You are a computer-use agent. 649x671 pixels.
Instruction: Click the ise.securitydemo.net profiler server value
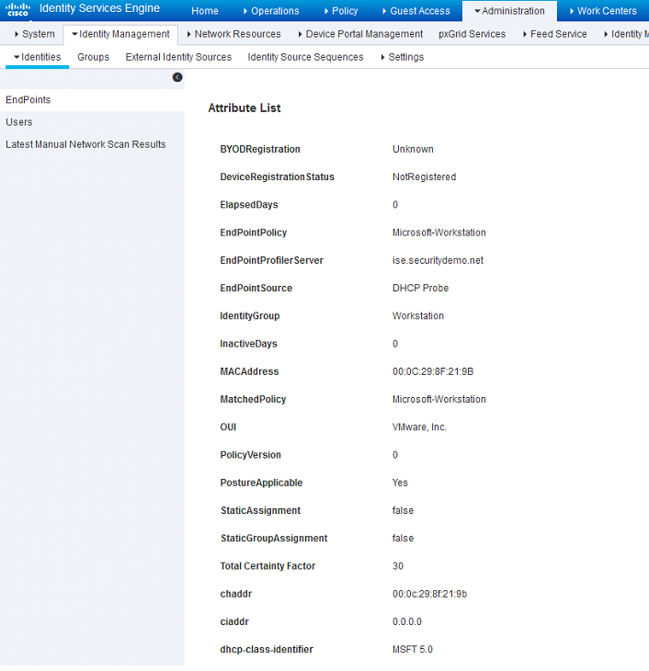point(438,261)
